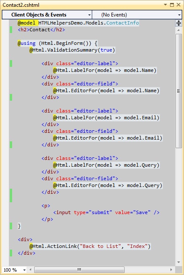184x275 pixels.
Task: Place cursor on the ContactInfo model type
Action: tap(122, 23)
